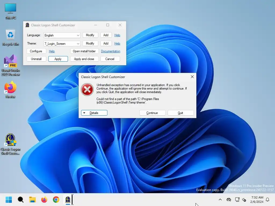
Task: Switch to Classic Logon Shell taskbar app
Action: click(x=68, y=200)
